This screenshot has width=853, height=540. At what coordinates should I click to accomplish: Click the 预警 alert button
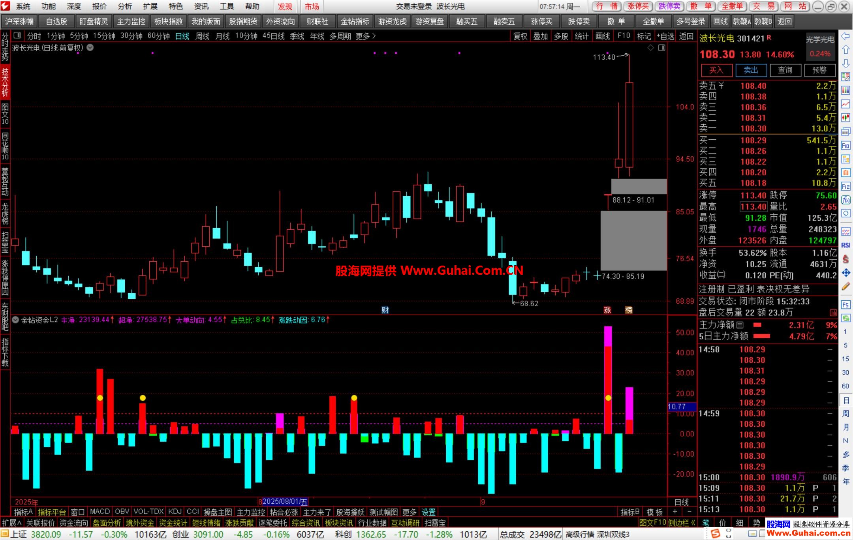click(x=819, y=70)
